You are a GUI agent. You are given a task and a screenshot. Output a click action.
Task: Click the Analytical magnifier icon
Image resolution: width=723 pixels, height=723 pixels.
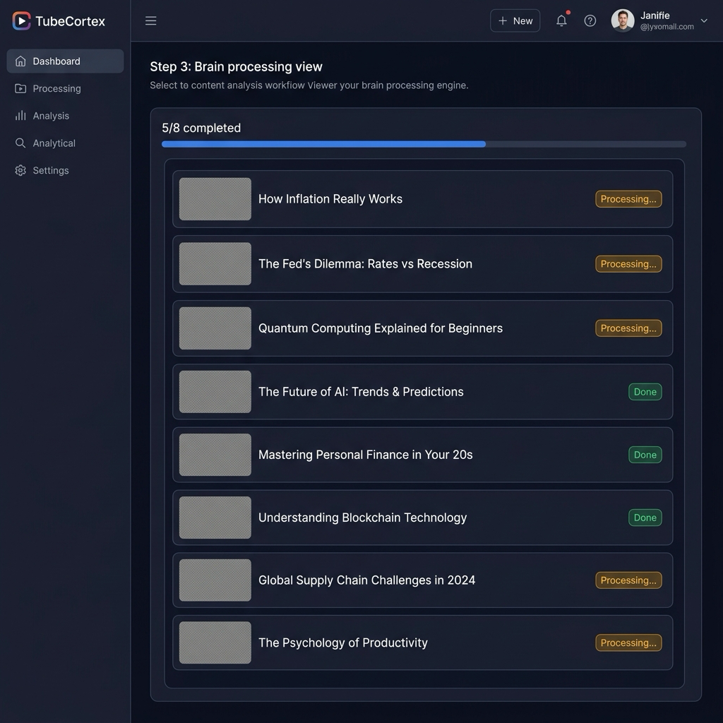(20, 143)
